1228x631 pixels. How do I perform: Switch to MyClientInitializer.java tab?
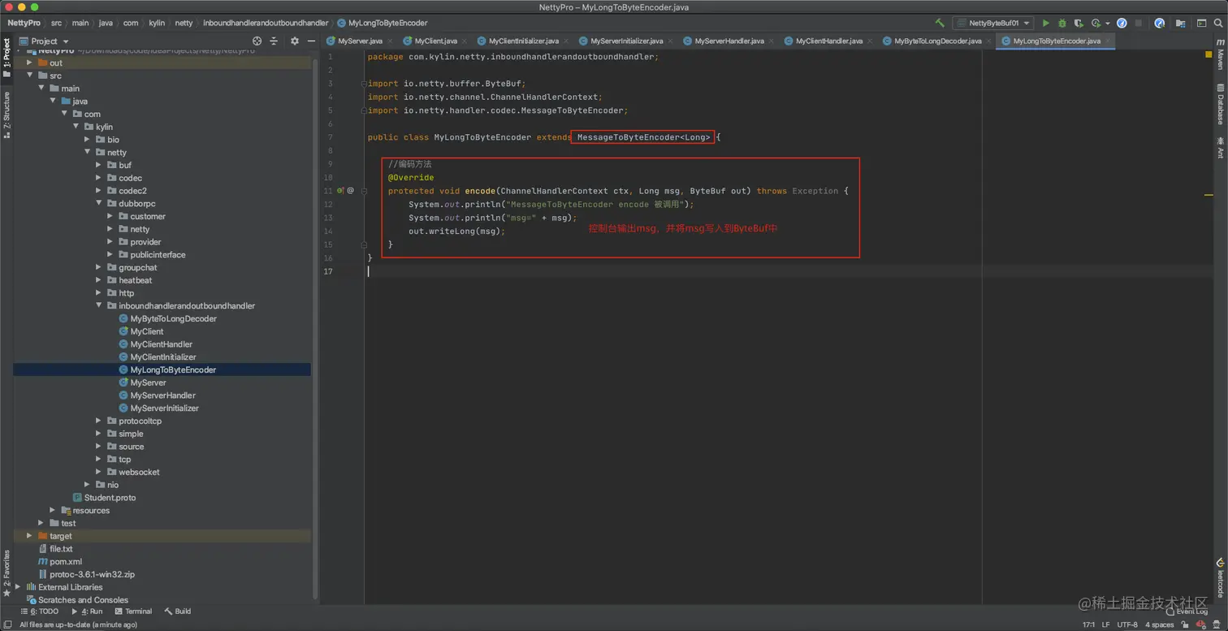pyautogui.click(x=523, y=41)
